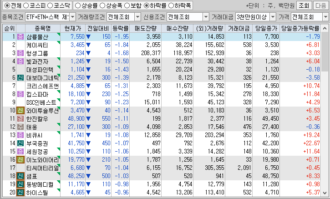Select the 전체 market radio button
Image resolution: width=330 pixels, height=199 pixels.
coord(7,5)
